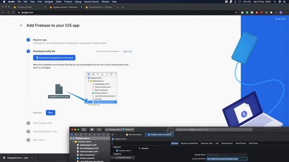Viewport: 289px width, 162px height.
Task: Stop the Xcode build with stop button
Action: [x=99, y=130]
